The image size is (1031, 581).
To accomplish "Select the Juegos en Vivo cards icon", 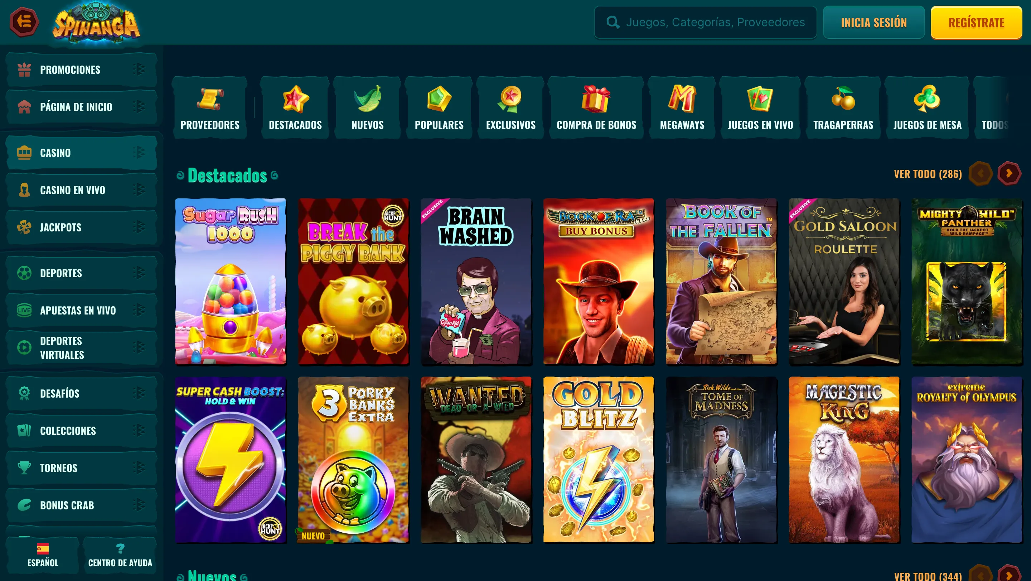I will point(760,99).
